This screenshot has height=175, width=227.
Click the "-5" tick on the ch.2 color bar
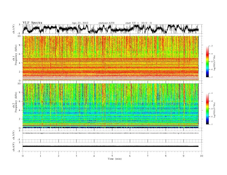pos(212,109)
